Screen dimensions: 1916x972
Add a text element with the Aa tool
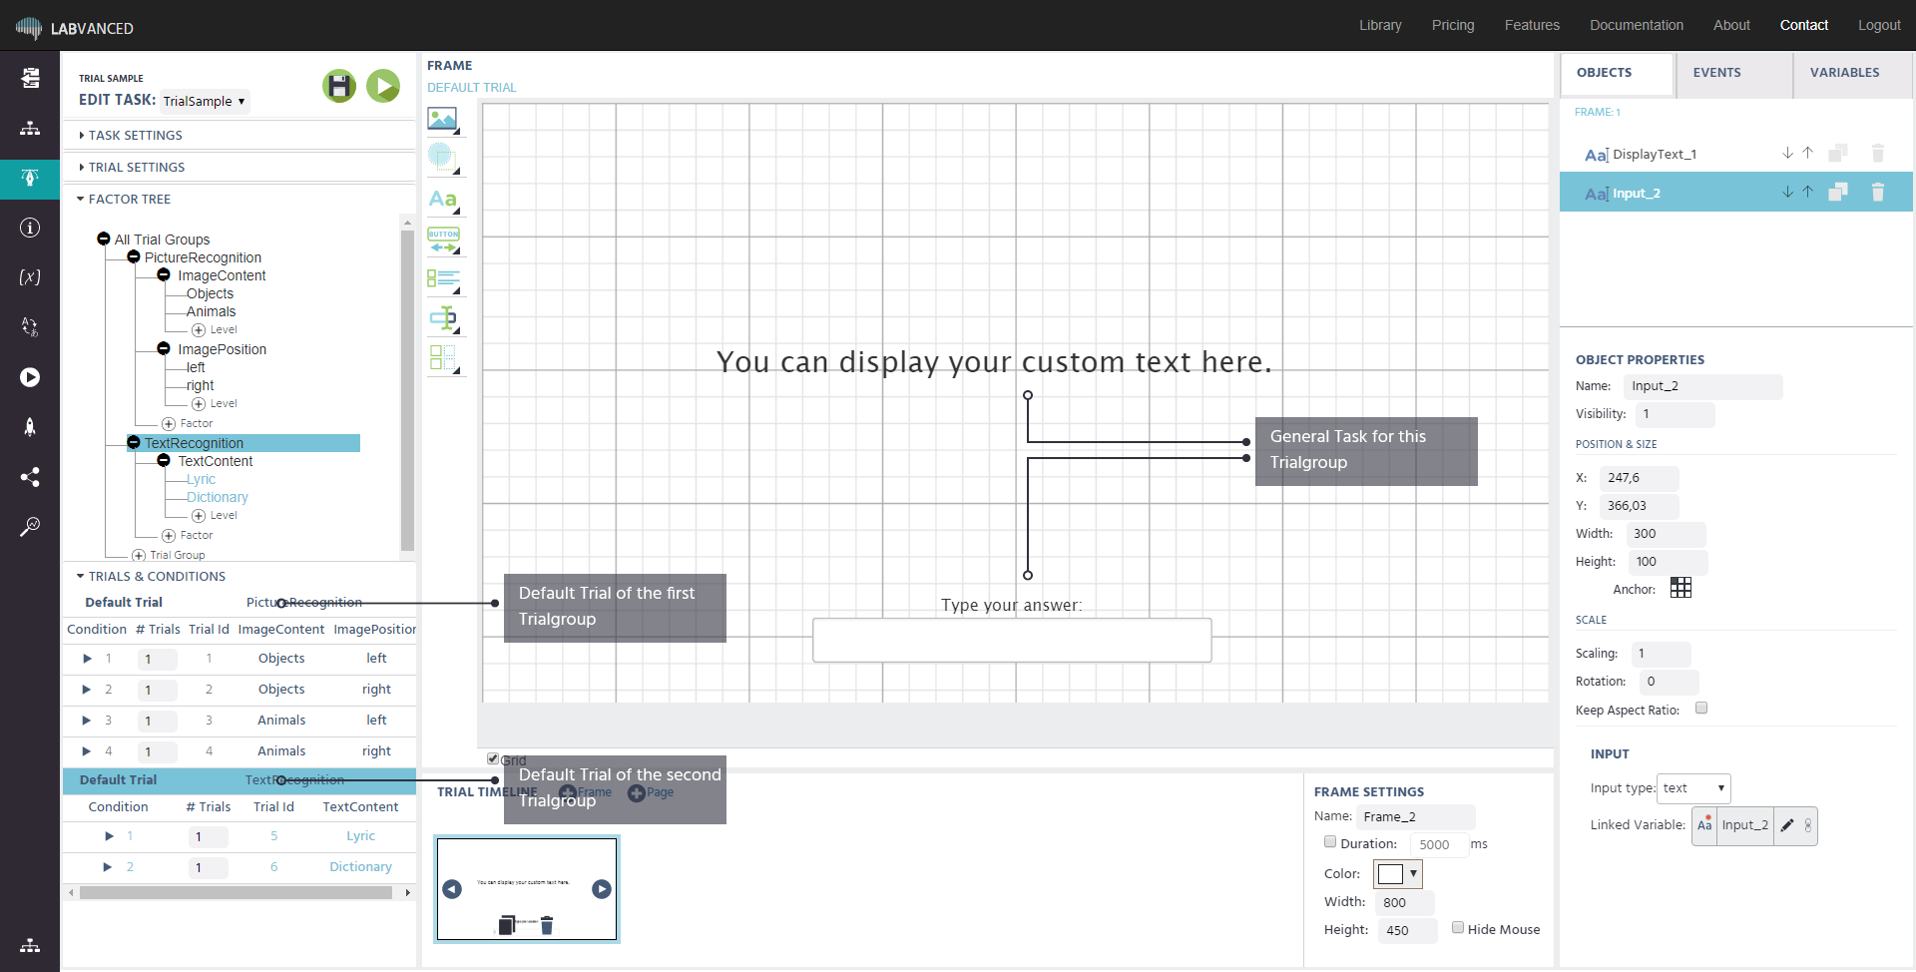[443, 200]
